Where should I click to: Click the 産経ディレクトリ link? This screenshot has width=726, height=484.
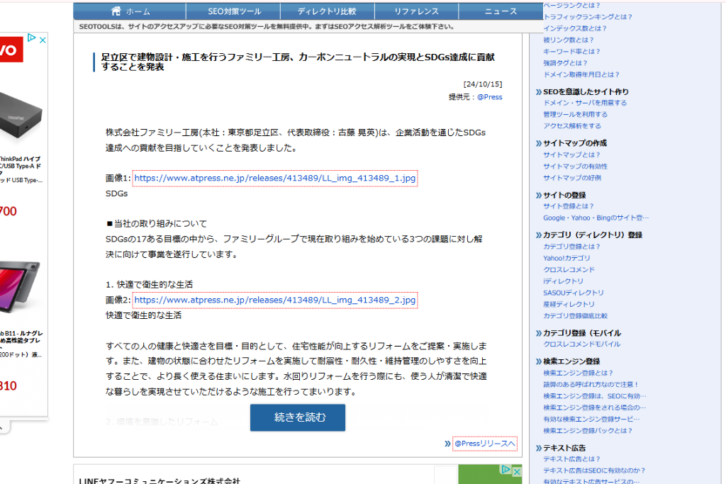click(569, 304)
